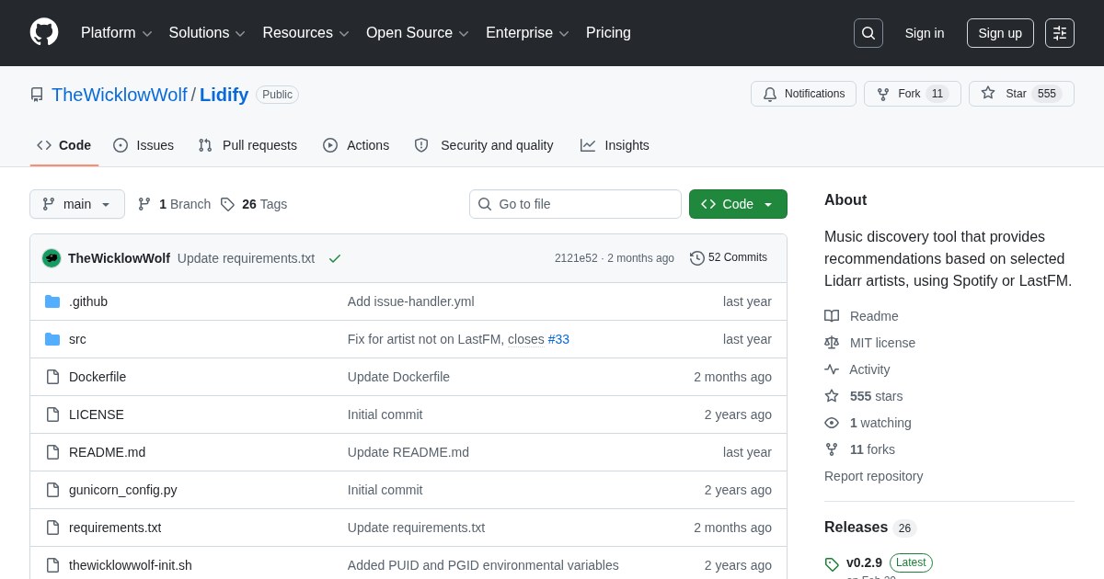Image resolution: width=1104 pixels, height=579 pixels.
Task: Click the requirements.txt file icon
Action: pos(52,528)
